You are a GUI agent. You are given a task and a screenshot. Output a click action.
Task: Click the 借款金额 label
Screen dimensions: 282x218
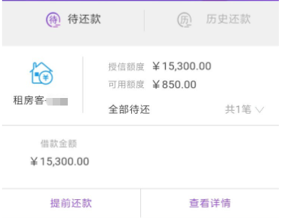point(59,143)
